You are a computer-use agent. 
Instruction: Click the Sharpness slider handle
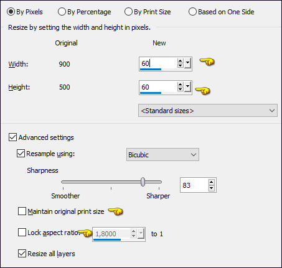(x=143, y=182)
